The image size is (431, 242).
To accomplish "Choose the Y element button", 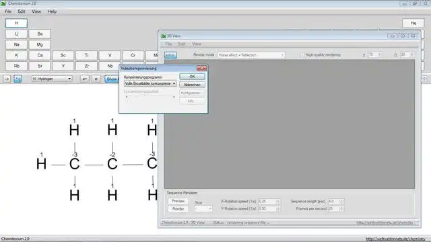I will tap(63, 66).
